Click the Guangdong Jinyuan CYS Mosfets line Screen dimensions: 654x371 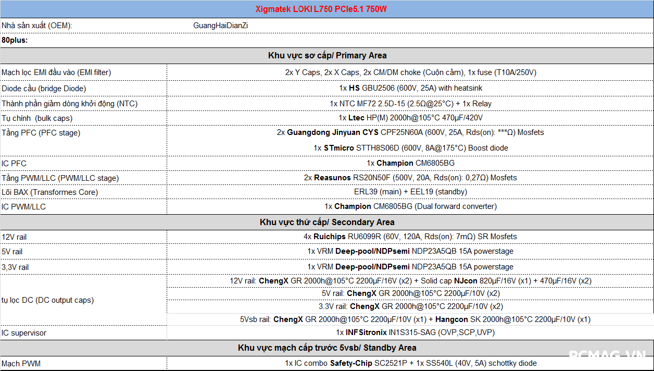(410, 132)
